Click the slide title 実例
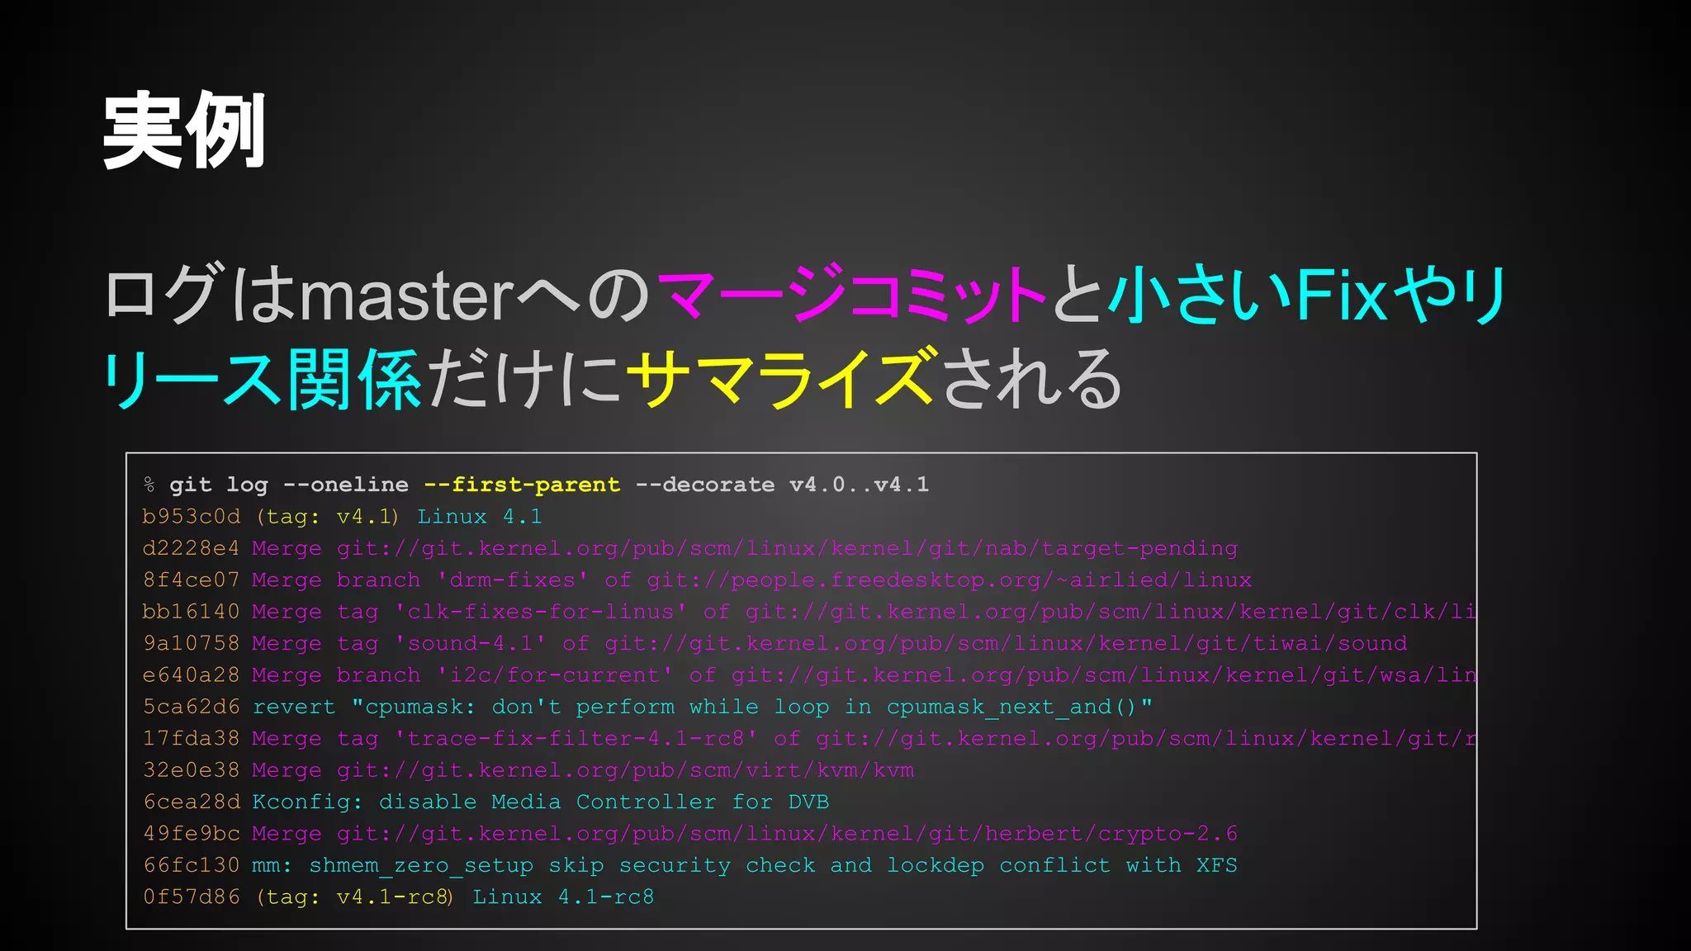Image resolution: width=1691 pixels, height=951 pixels. (184, 131)
